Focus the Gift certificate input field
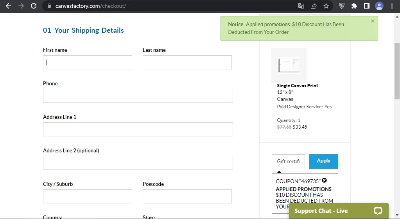Viewport: 400px width, 219px height. point(288,161)
